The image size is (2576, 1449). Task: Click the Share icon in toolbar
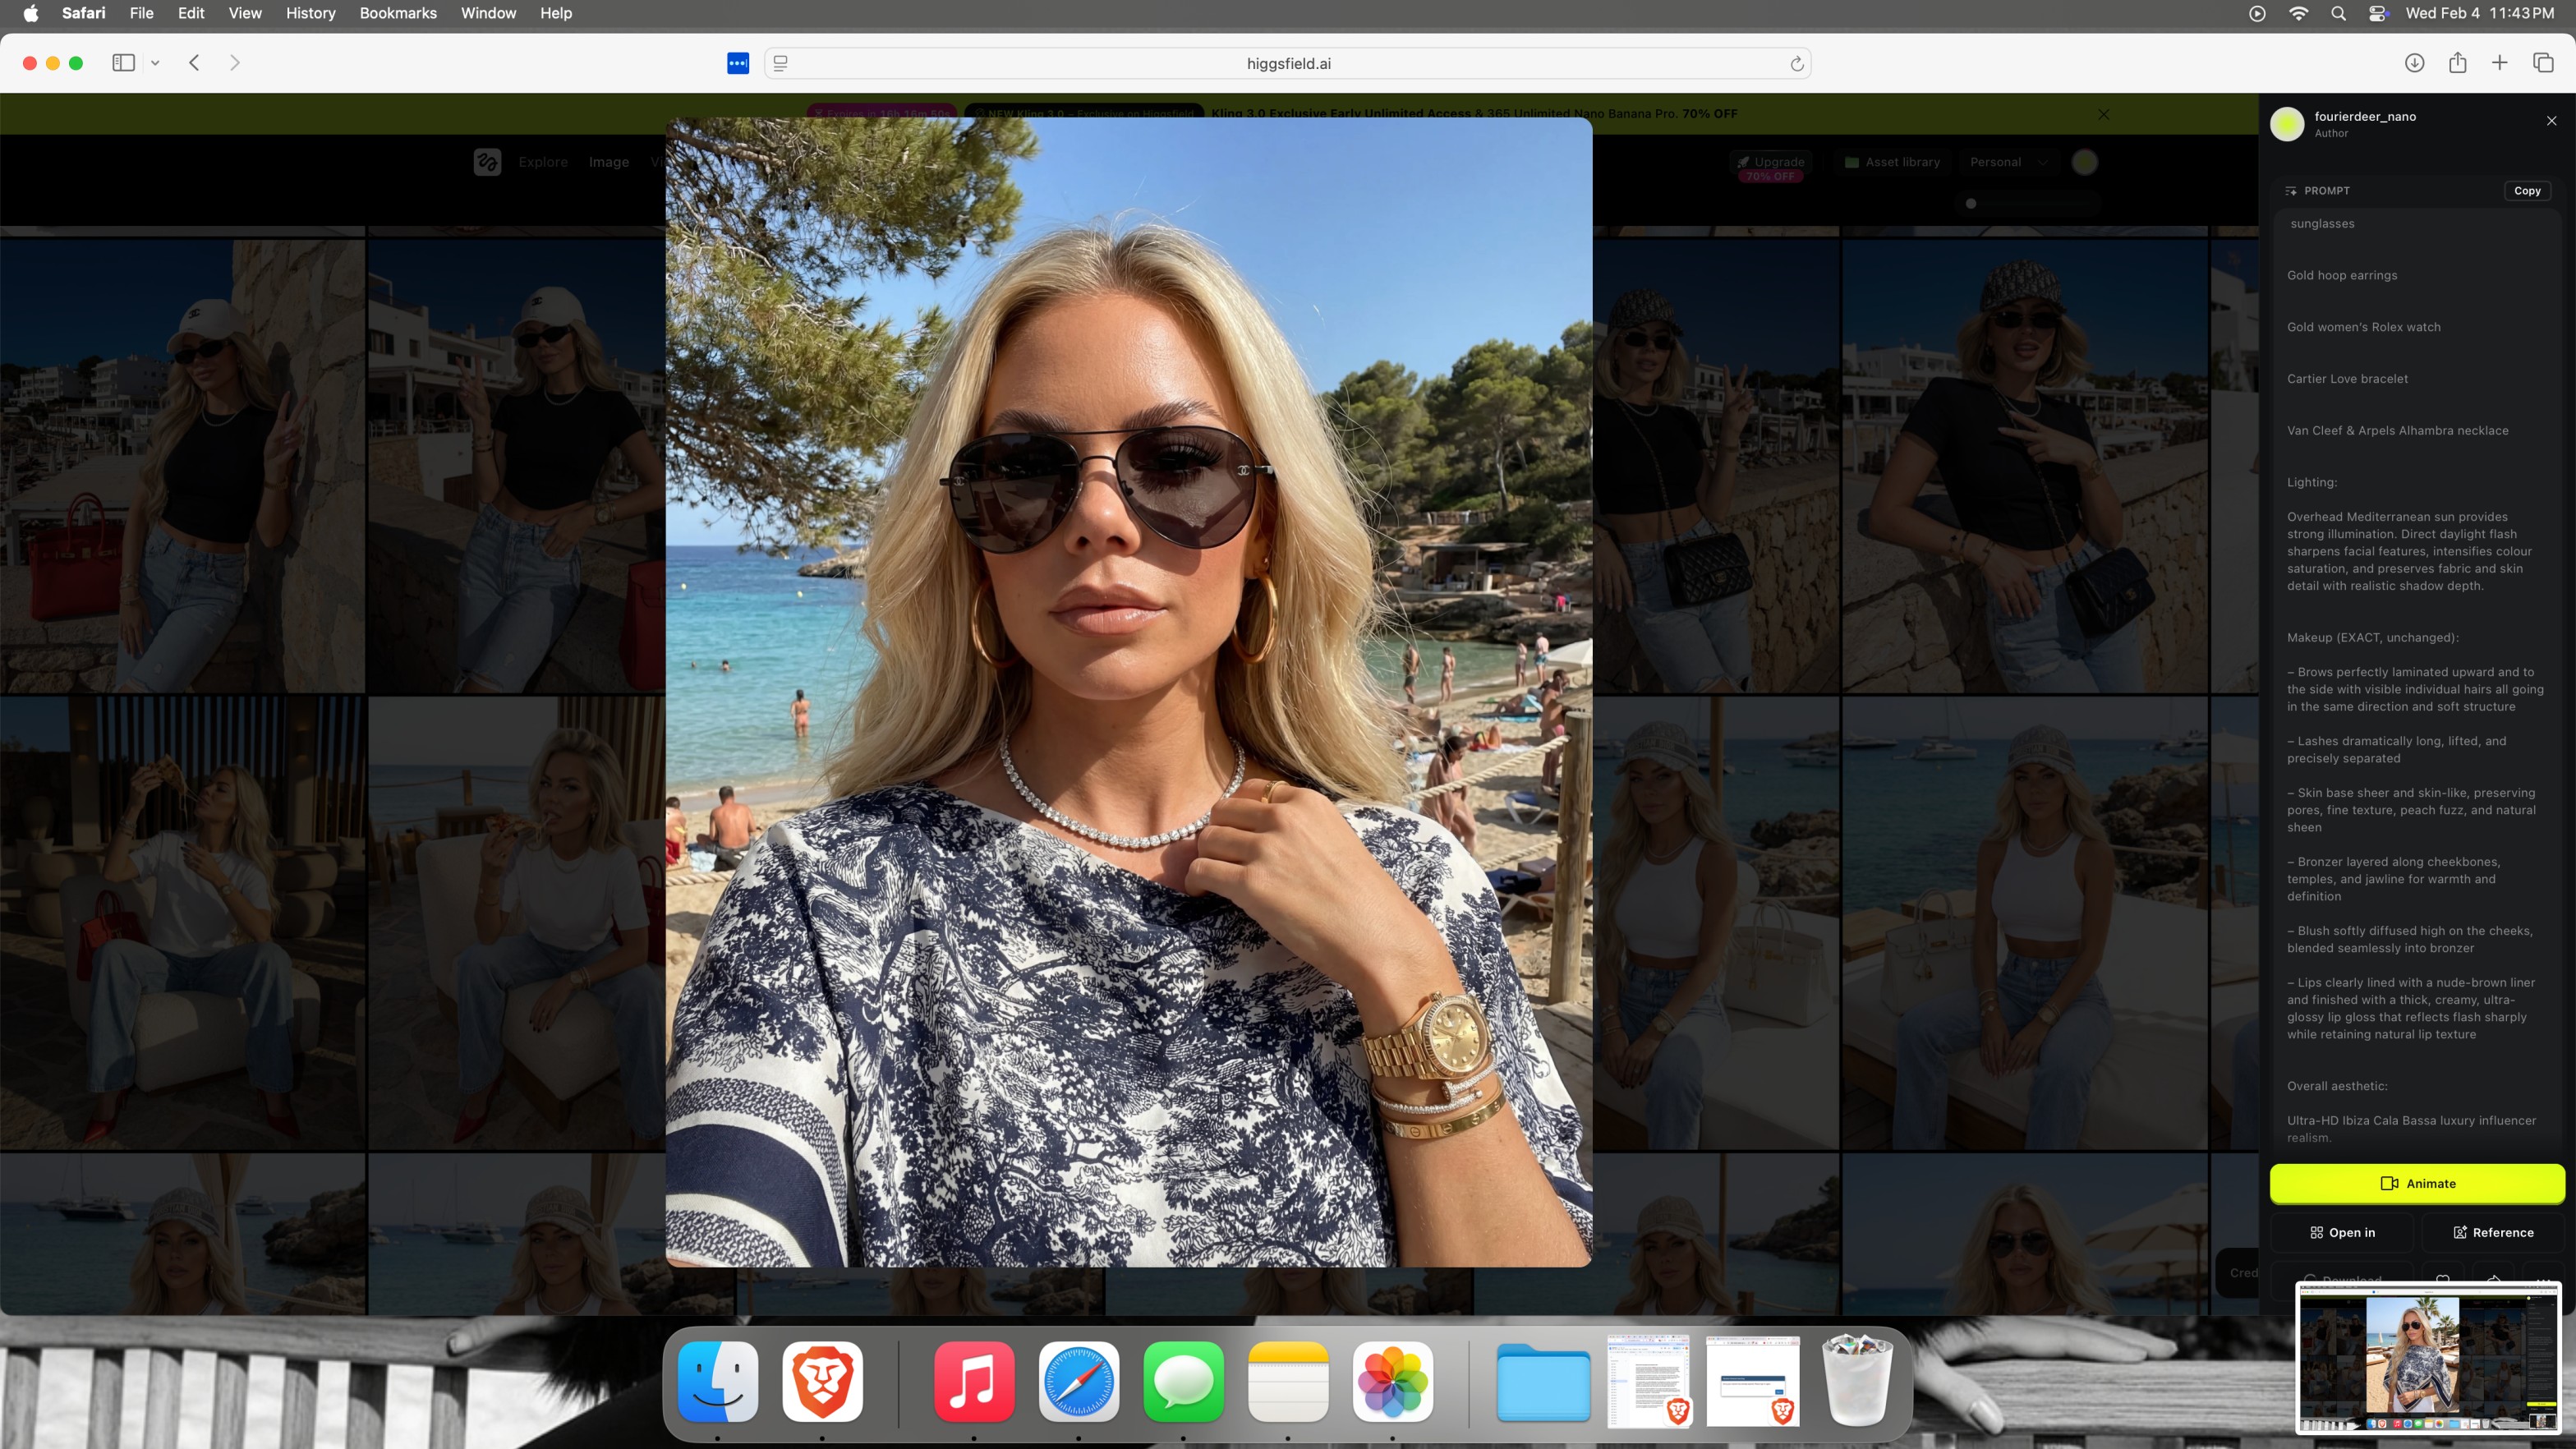coord(2457,63)
